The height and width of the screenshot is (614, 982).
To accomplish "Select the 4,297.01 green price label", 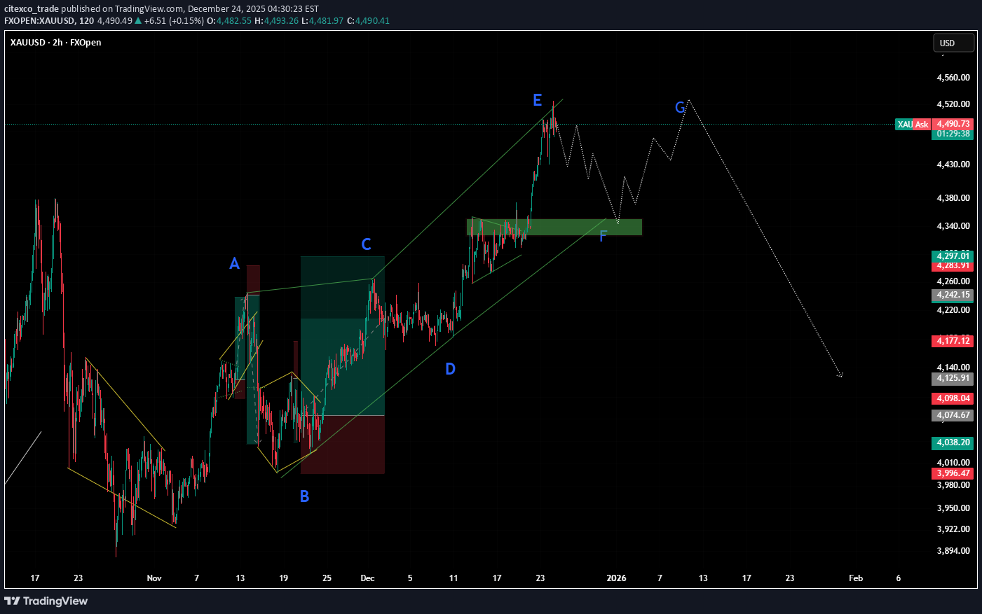I will pyautogui.click(x=953, y=256).
